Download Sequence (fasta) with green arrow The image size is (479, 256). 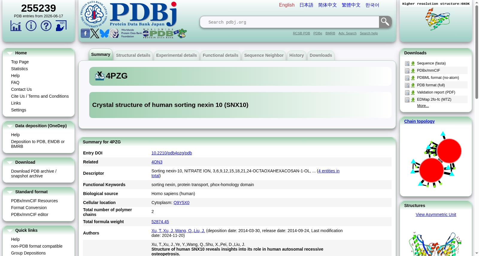coord(413,64)
